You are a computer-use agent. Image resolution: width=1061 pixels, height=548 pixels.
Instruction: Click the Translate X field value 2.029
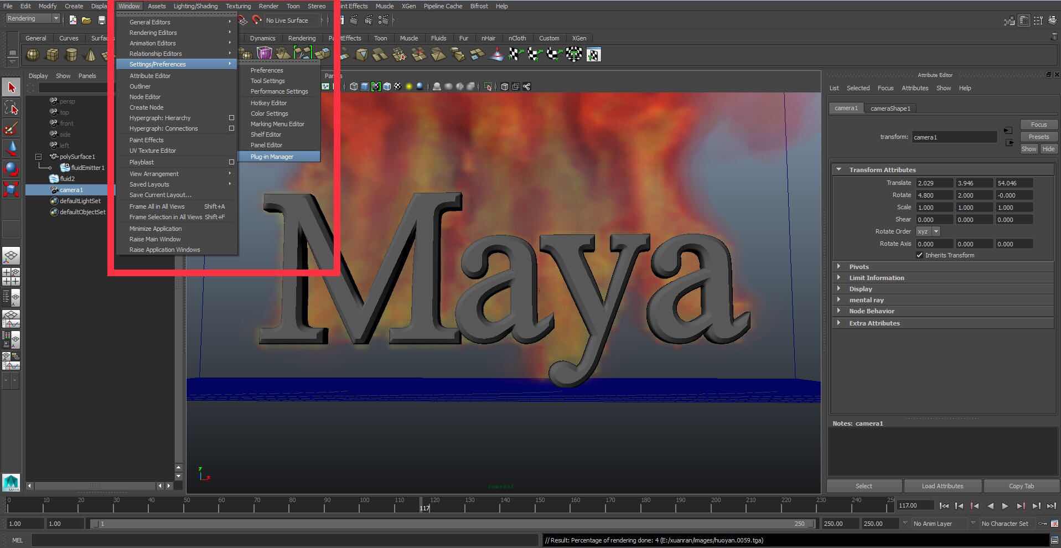pyautogui.click(x=934, y=183)
